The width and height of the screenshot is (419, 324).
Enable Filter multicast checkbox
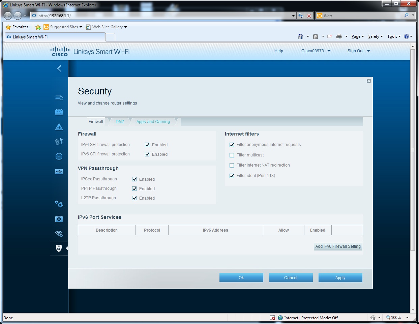[x=232, y=155]
